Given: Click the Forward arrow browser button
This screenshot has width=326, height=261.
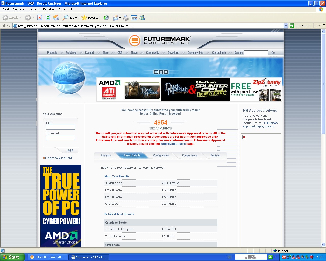Looking at the screenshot, I should (x=28, y=18).
